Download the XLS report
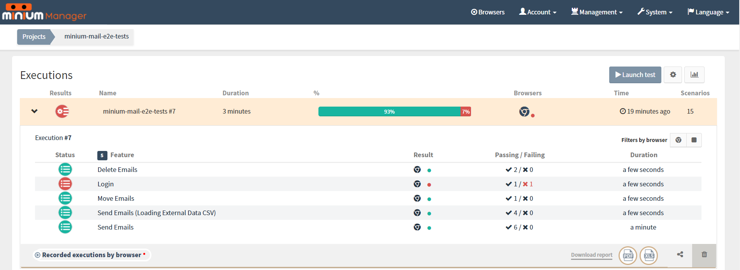The height and width of the screenshot is (270, 740). click(649, 256)
